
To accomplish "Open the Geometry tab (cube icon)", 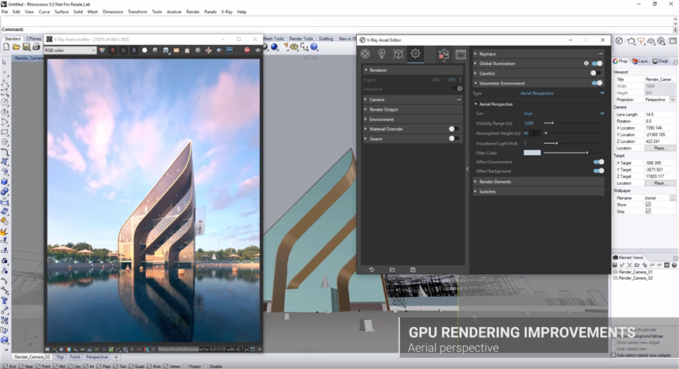I will [x=399, y=54].
